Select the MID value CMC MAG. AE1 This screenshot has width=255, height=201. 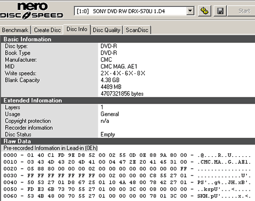click(119, 67)
